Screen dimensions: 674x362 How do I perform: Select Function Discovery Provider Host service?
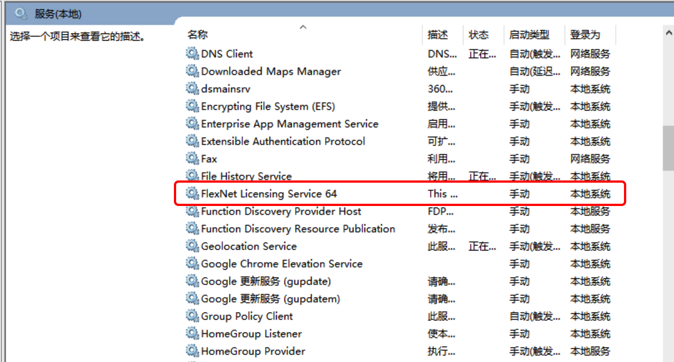point(281,211)
